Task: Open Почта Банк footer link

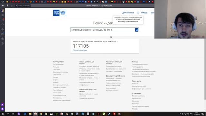Action: (57, 93)
